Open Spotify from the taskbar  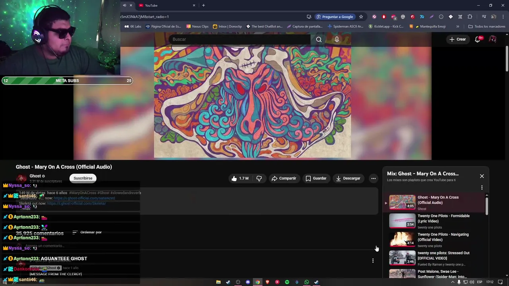point(287,282)
